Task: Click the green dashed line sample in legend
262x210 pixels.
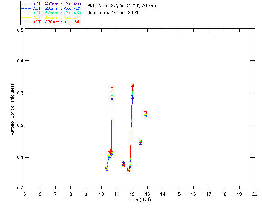Action: tap(26, 13)
